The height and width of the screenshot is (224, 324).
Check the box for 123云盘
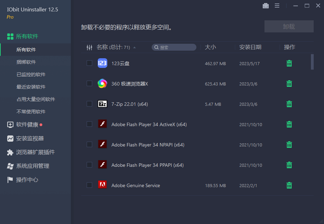89,63
